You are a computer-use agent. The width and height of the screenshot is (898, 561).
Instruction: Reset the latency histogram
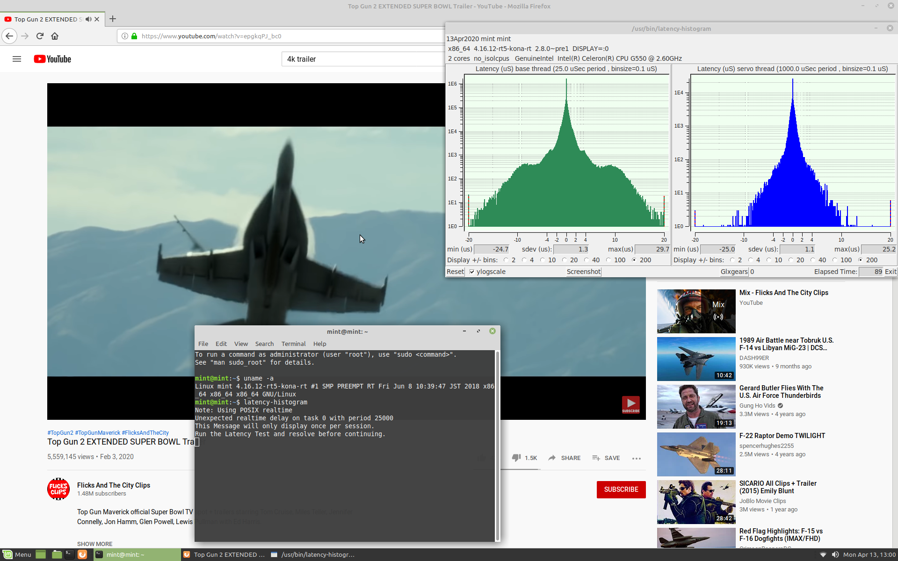(455, 272)
